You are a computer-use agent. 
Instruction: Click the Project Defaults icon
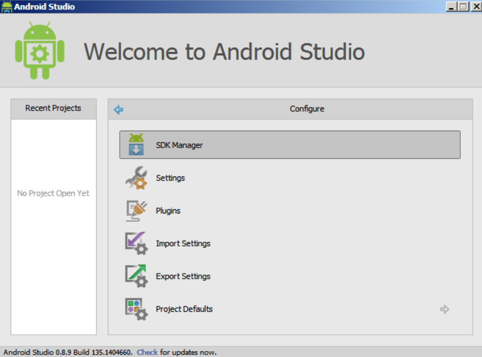coord(136,309)
